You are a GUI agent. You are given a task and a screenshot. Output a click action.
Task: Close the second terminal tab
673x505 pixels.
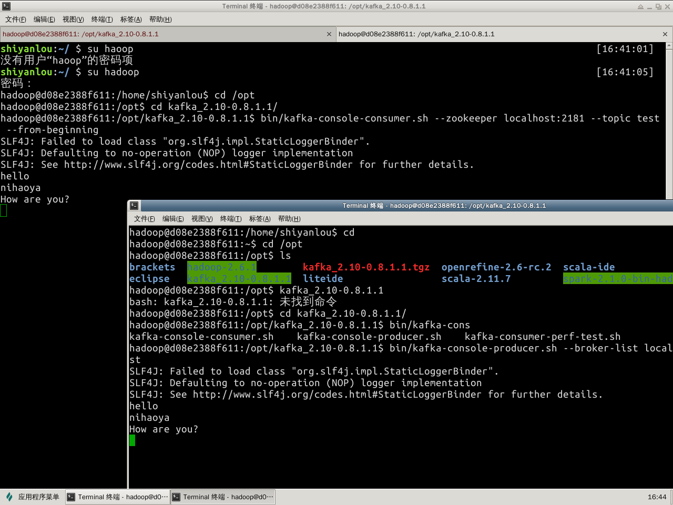pos(665,34)
